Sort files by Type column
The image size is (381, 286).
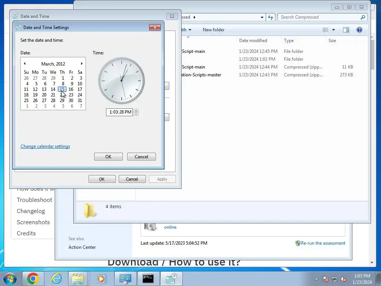tap(304, 41)
